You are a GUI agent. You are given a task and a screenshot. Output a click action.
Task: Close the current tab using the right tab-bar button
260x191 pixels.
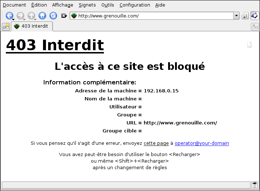pyautogui.click(x=255, y=27)
